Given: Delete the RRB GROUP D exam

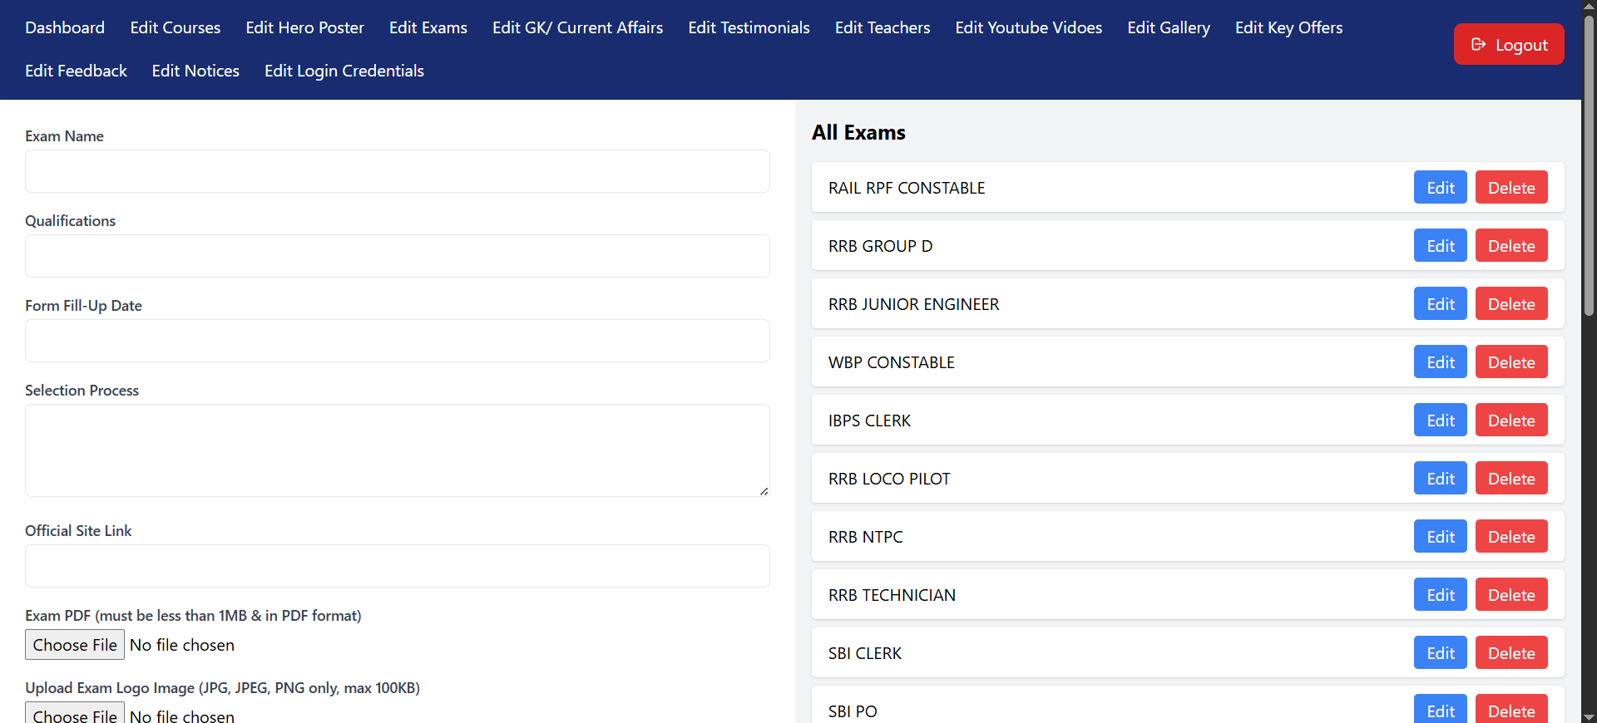Looking at the screenshot, I should pos(1511,245).
